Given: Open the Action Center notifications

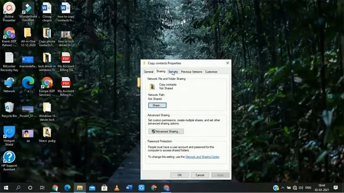Looking at the screenshot, I should point(335,188).
